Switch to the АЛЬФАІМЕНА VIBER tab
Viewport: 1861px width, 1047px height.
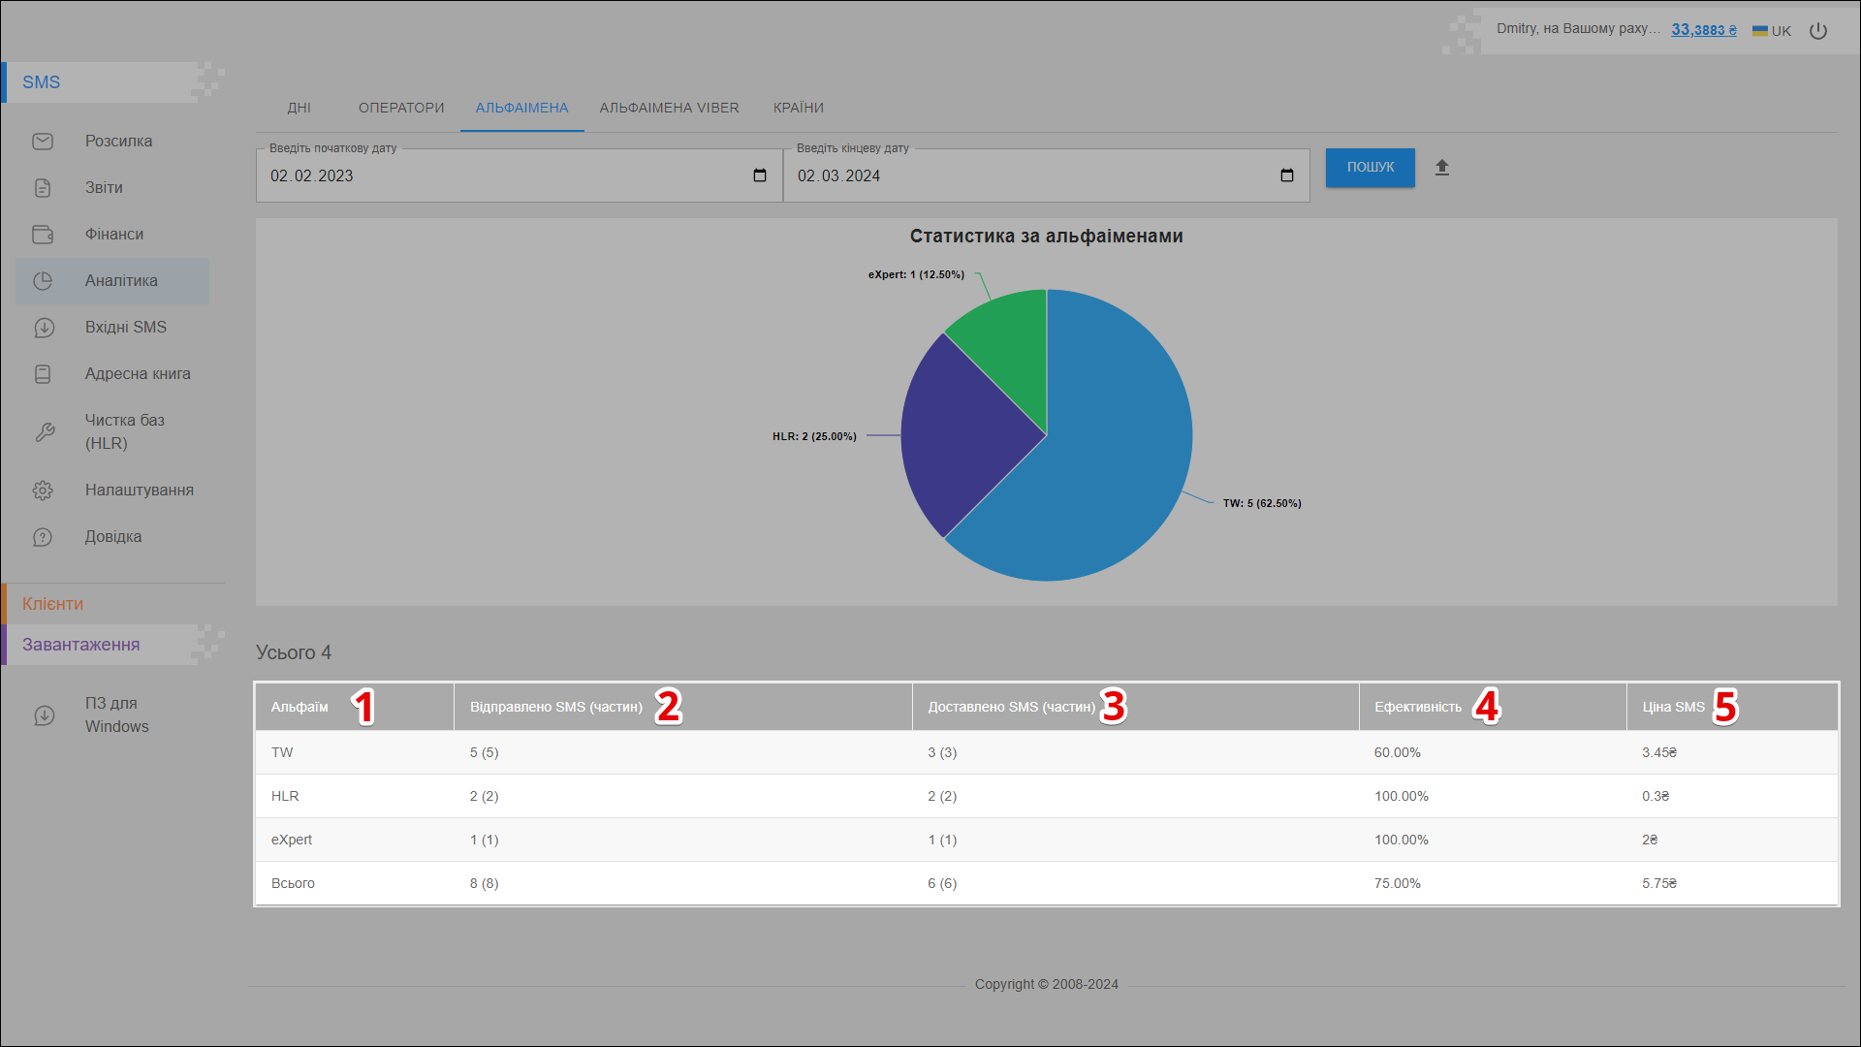tap(669, 108)
